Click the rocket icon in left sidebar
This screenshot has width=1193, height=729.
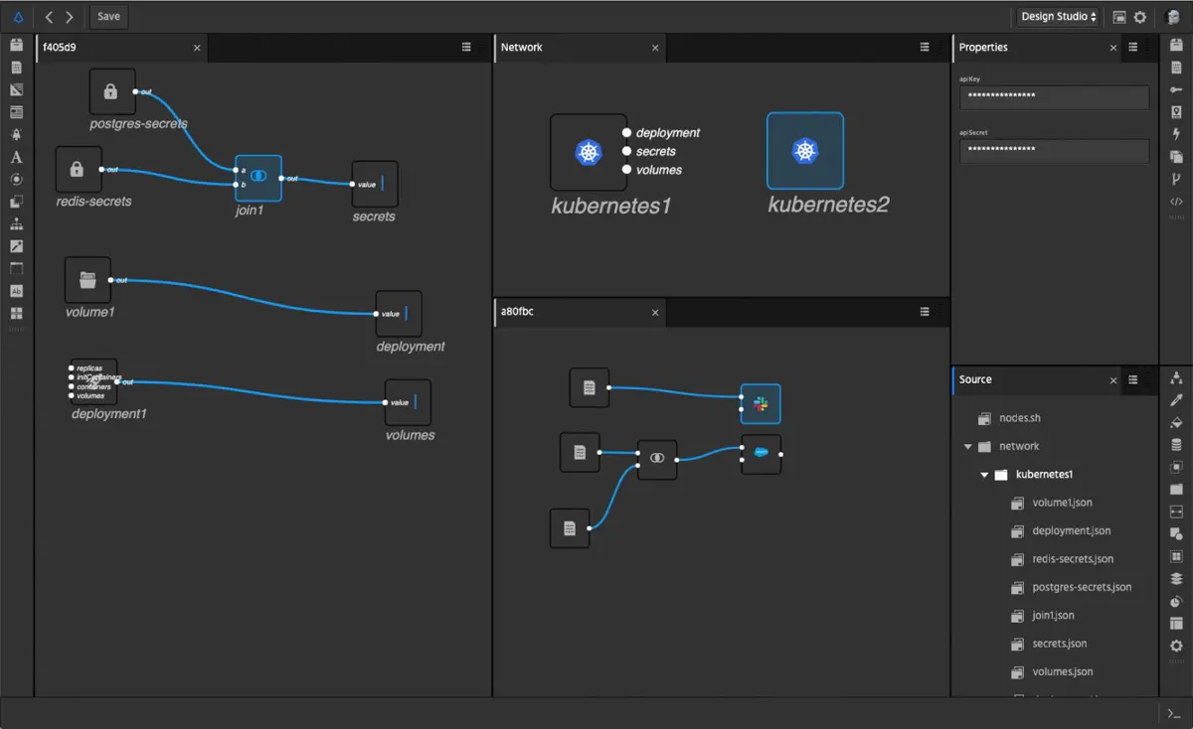(16, 134)
